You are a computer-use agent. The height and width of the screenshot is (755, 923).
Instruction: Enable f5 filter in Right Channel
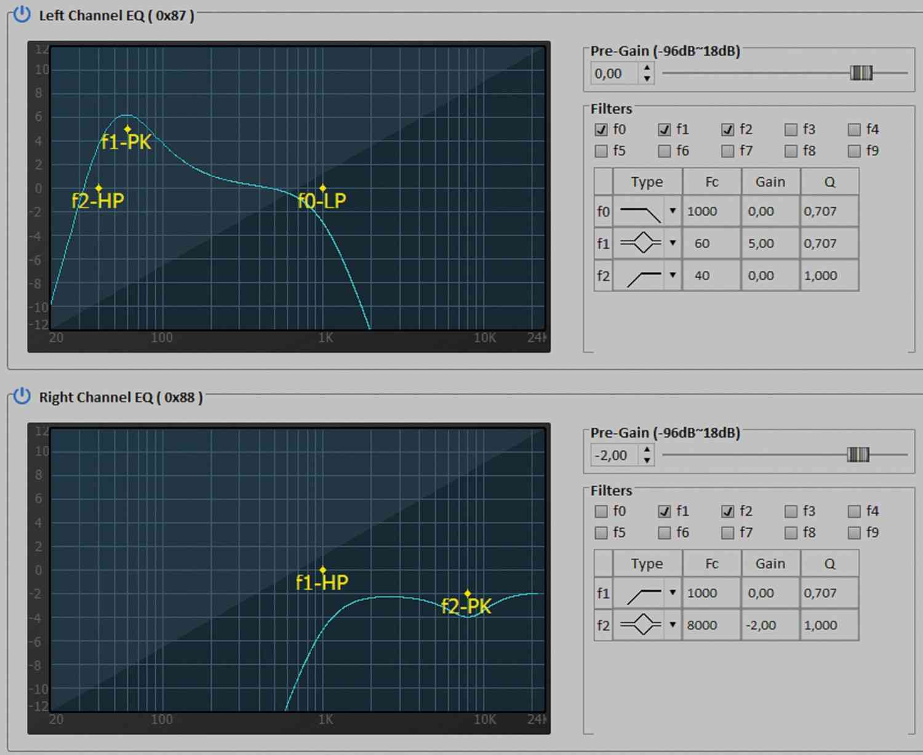601,532
